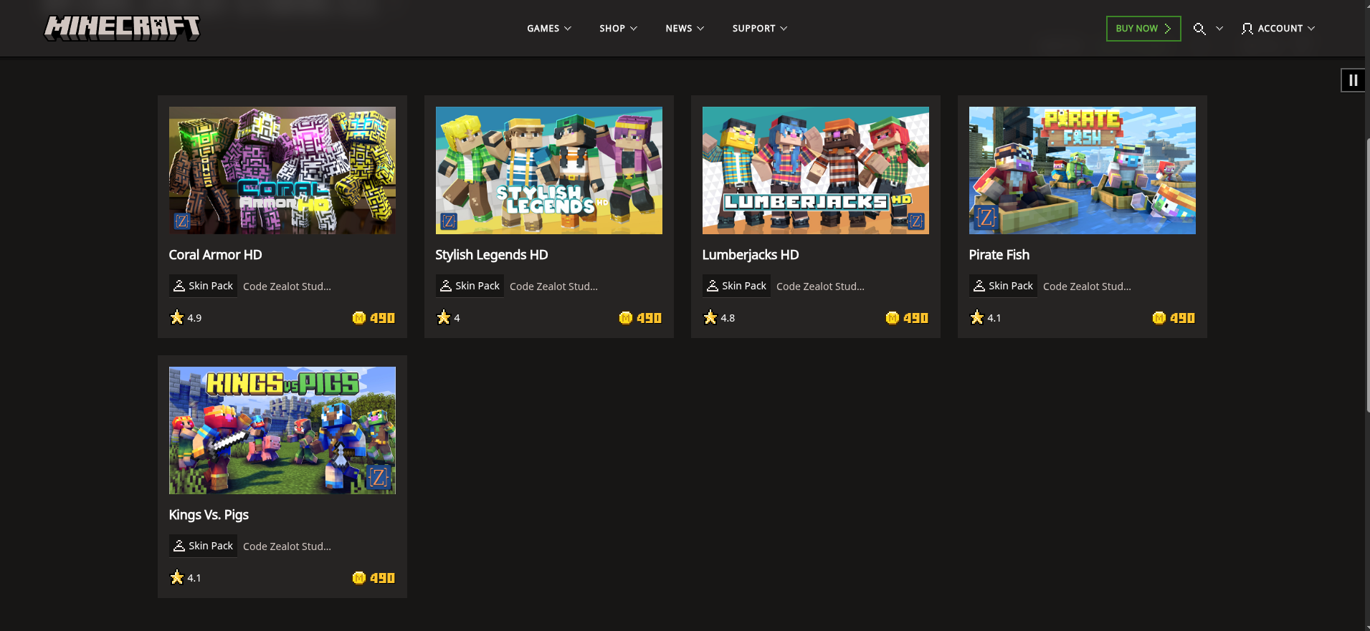Click the skin pack icon on Stylish Legends HD
1370x631 pixels.
[x=446, y=286]
